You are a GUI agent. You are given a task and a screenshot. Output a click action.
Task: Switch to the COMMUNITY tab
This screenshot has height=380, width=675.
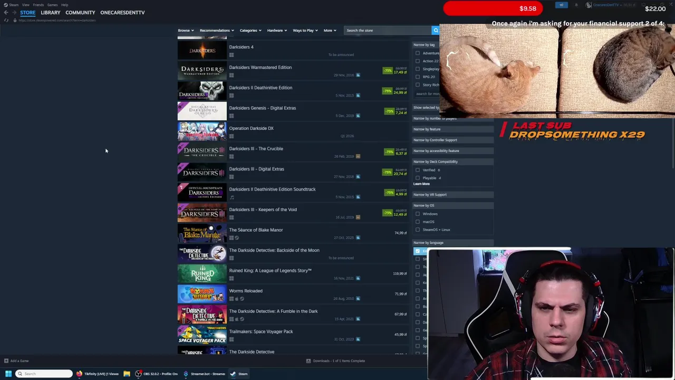pyautogui.click(x=80, y=12)
